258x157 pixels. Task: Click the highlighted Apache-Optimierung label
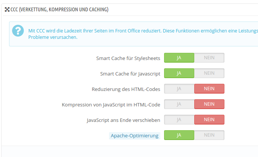click(135, 135)
